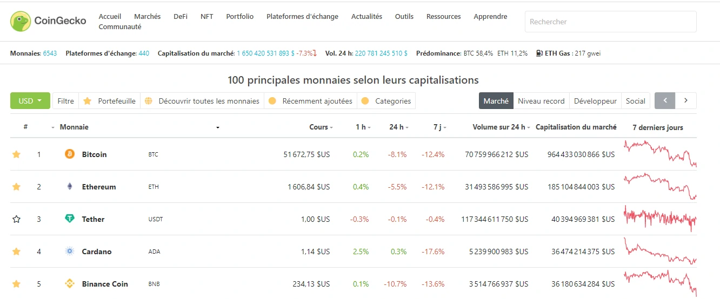
Task: Click Bitcoin price 51 672,75 $US
Action: tap(306, 154)
